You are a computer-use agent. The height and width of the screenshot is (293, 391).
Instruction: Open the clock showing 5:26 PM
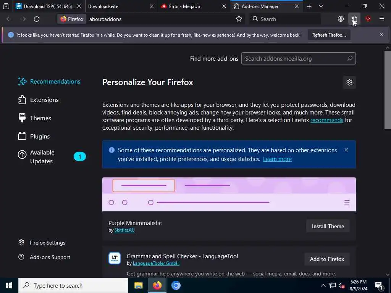359,285
